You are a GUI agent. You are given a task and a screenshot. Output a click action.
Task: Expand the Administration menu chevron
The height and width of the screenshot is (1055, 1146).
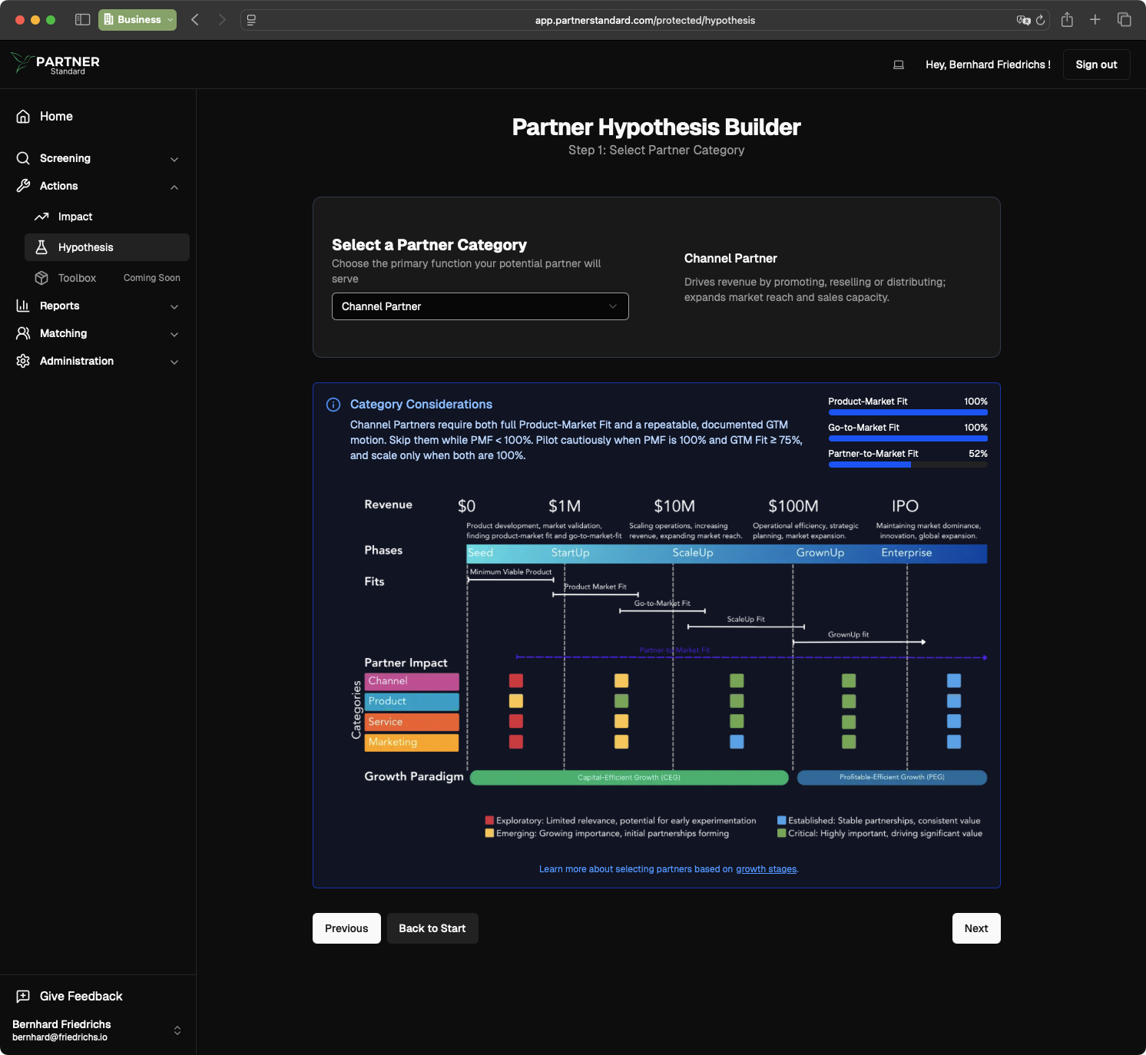pyautogui.click(x=174, y=362)
